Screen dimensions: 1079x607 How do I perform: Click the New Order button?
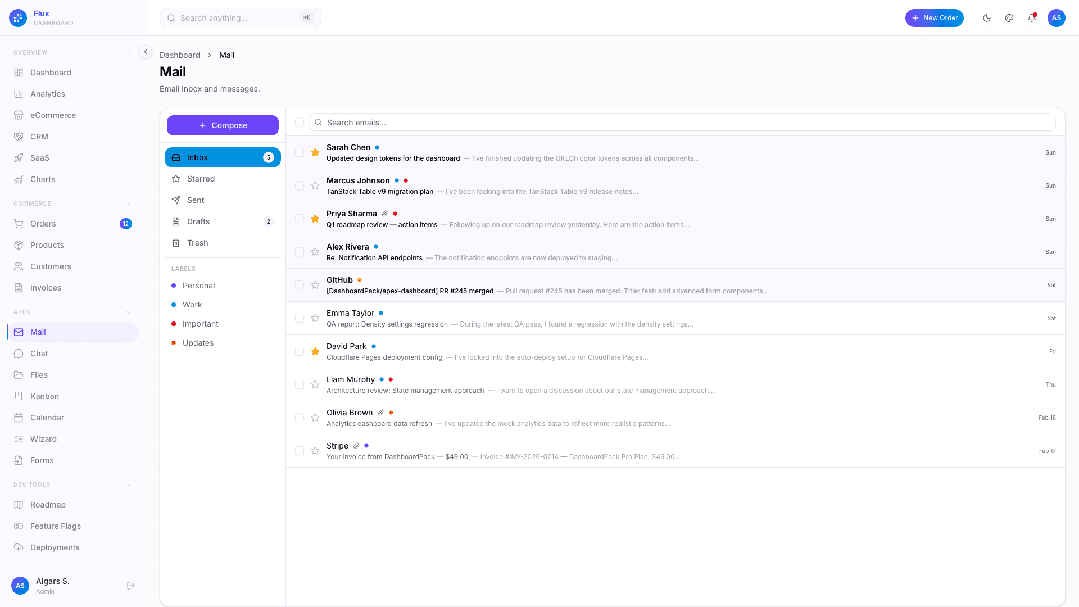(x=934, y=18)
